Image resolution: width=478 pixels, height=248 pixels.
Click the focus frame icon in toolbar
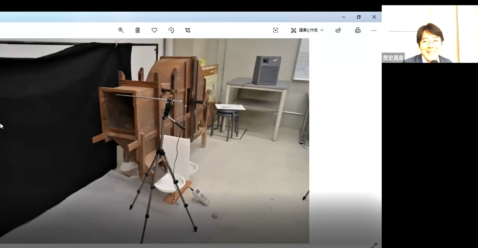276,30
